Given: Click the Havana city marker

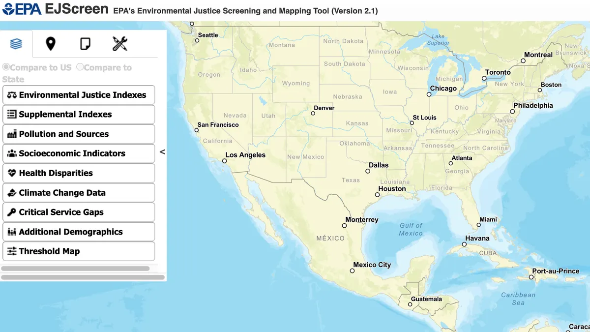Looking at the screenshot, I should 464,244.
